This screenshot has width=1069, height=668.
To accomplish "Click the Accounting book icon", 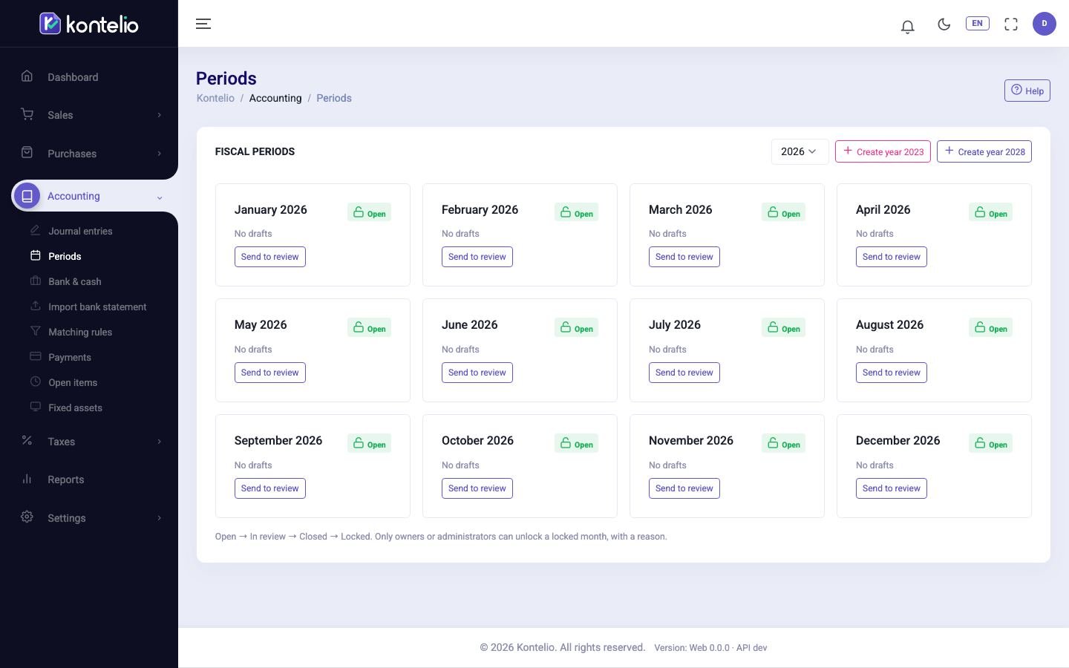I will [x=27, y=196].
